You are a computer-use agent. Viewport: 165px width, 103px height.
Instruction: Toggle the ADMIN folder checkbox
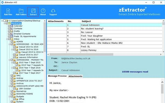[x=12, y=42]
